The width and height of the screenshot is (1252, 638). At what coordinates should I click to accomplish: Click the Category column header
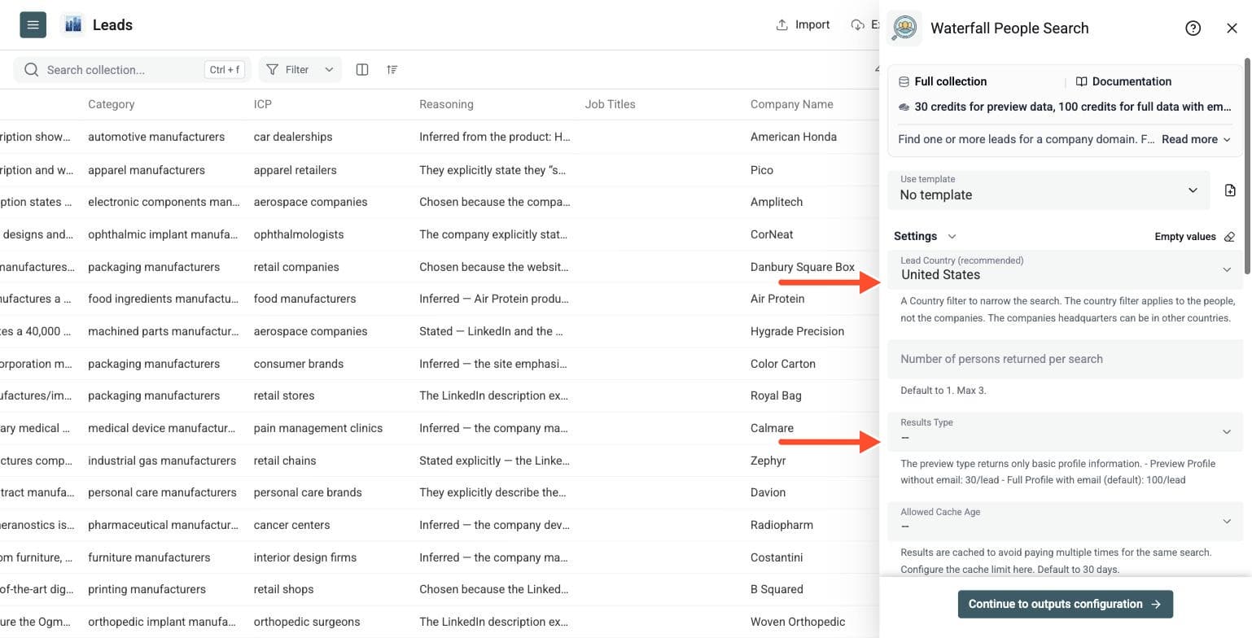112,104
